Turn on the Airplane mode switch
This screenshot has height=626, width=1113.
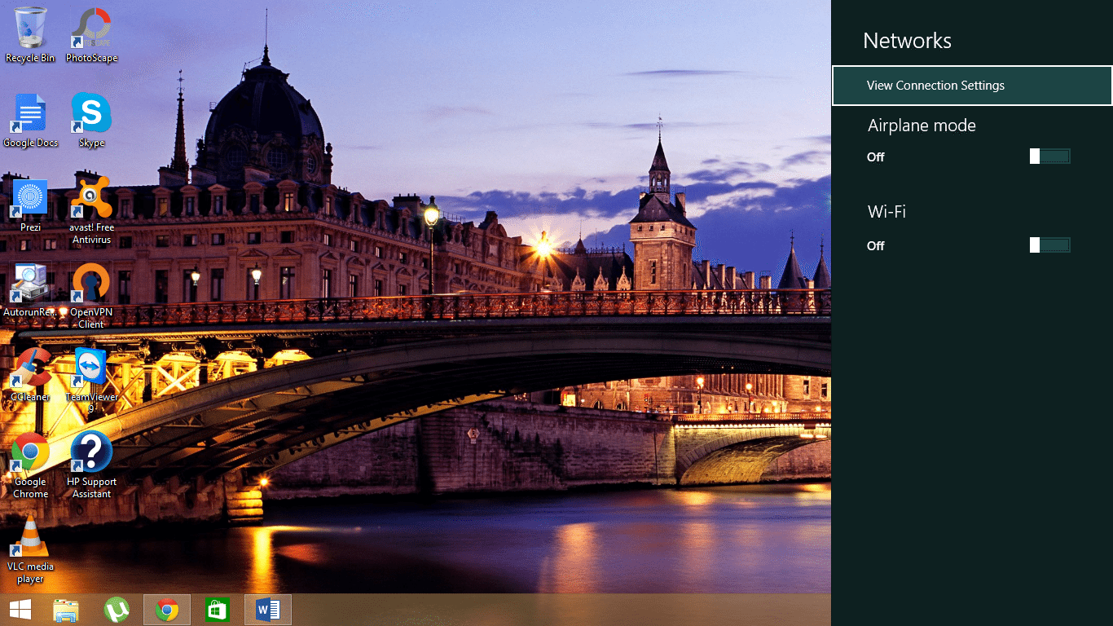point(1049,156)
